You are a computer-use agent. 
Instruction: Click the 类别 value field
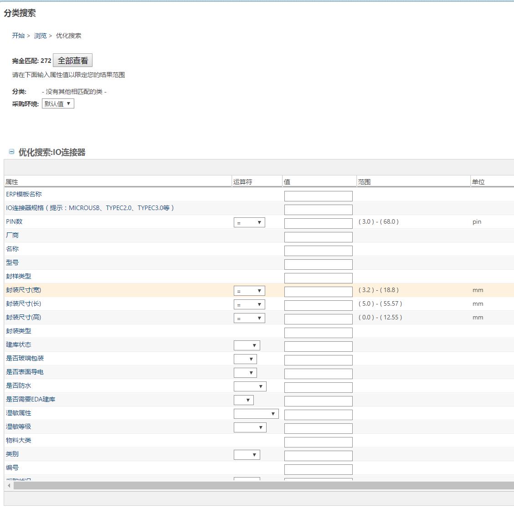319,456
